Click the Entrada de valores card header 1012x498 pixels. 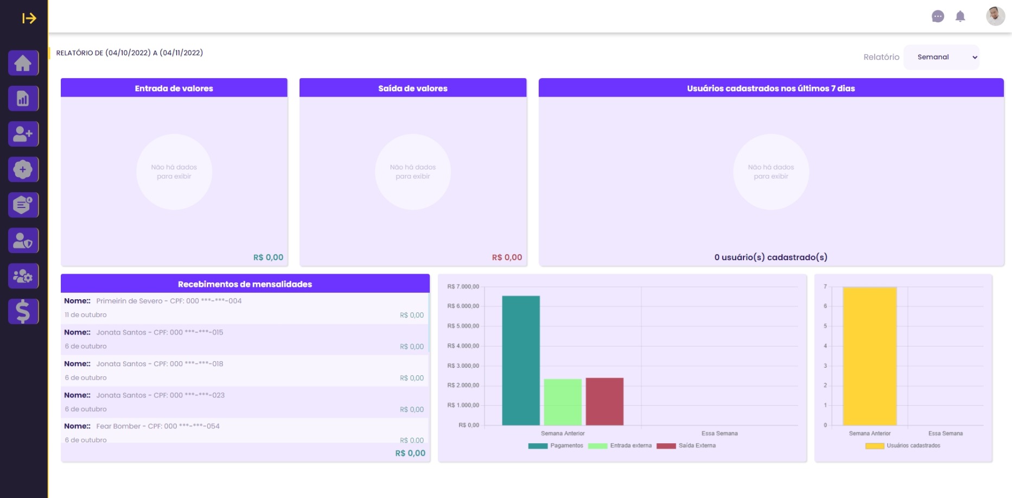pos(174,88)
